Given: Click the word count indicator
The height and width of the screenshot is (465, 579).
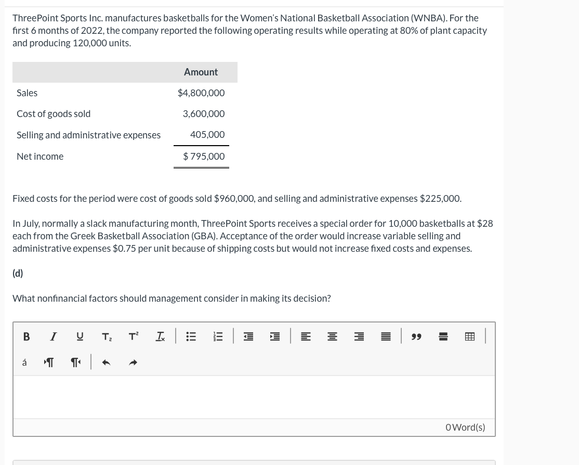Looking at the screenshot, I should pyautogui.click(x=465, y=427).
